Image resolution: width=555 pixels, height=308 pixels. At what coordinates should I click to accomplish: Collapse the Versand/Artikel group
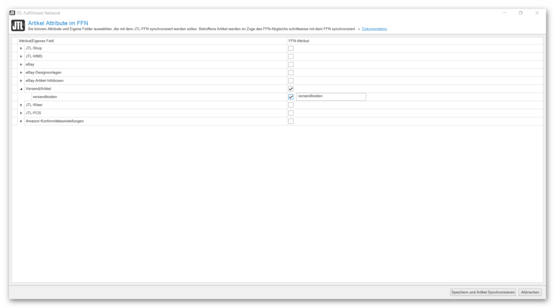[21, 89]
